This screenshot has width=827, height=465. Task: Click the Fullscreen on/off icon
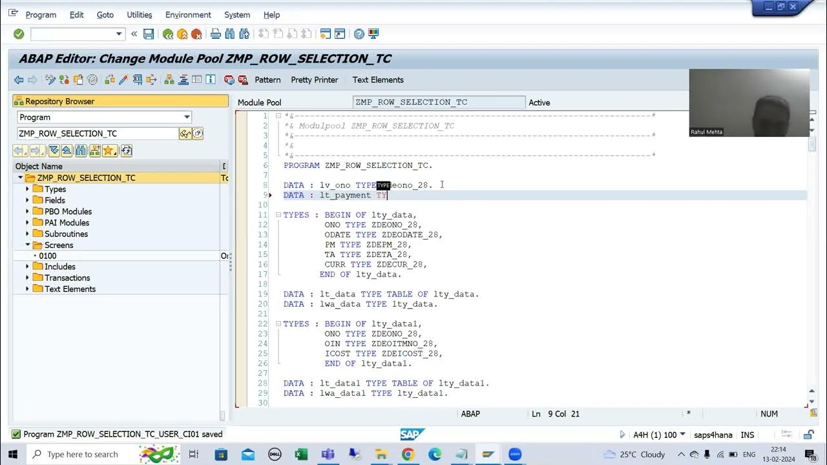pyautogui.click(x=197, y=79)
